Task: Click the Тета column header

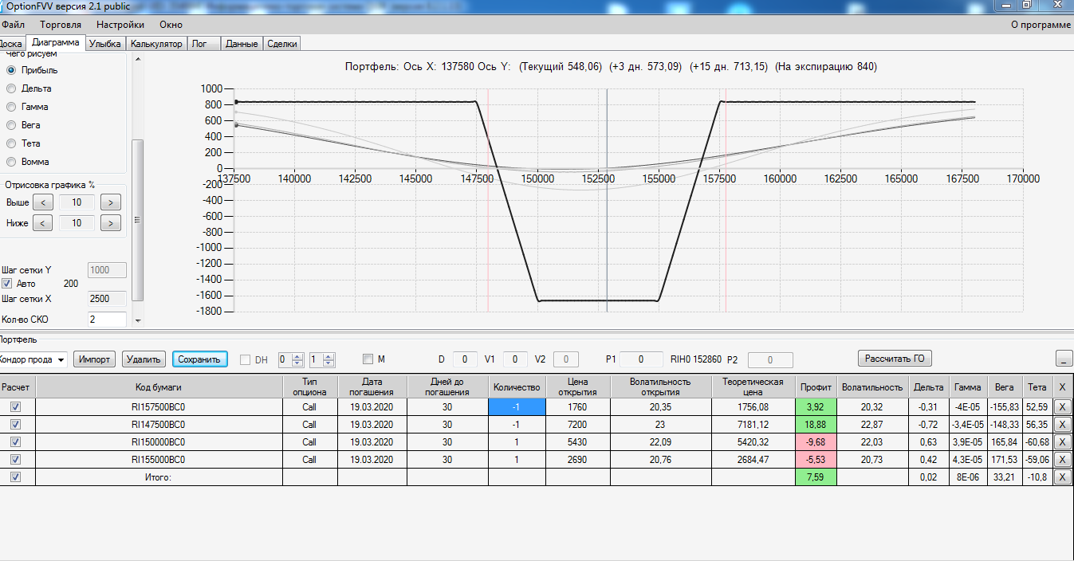Action: (1037, 386)
